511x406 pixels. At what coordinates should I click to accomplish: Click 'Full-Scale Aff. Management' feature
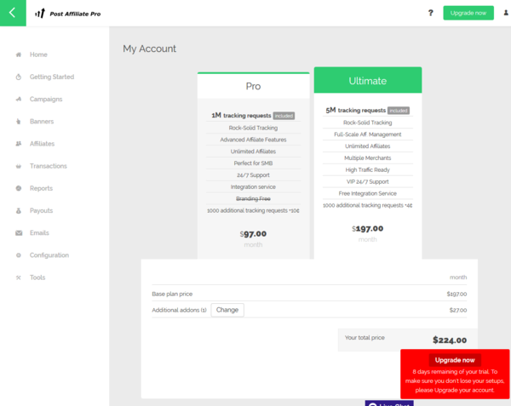click(368, 134)
